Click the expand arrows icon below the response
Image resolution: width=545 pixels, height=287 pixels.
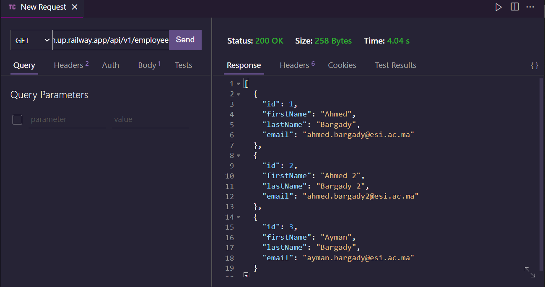pos(530,273)
